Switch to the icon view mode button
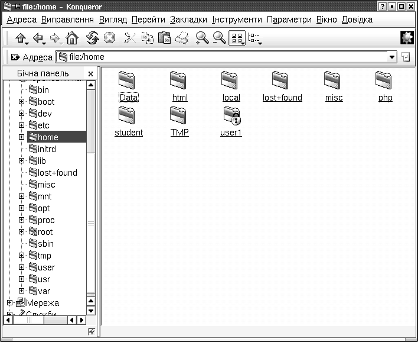The image size is (418, 342). click(236, 38)
